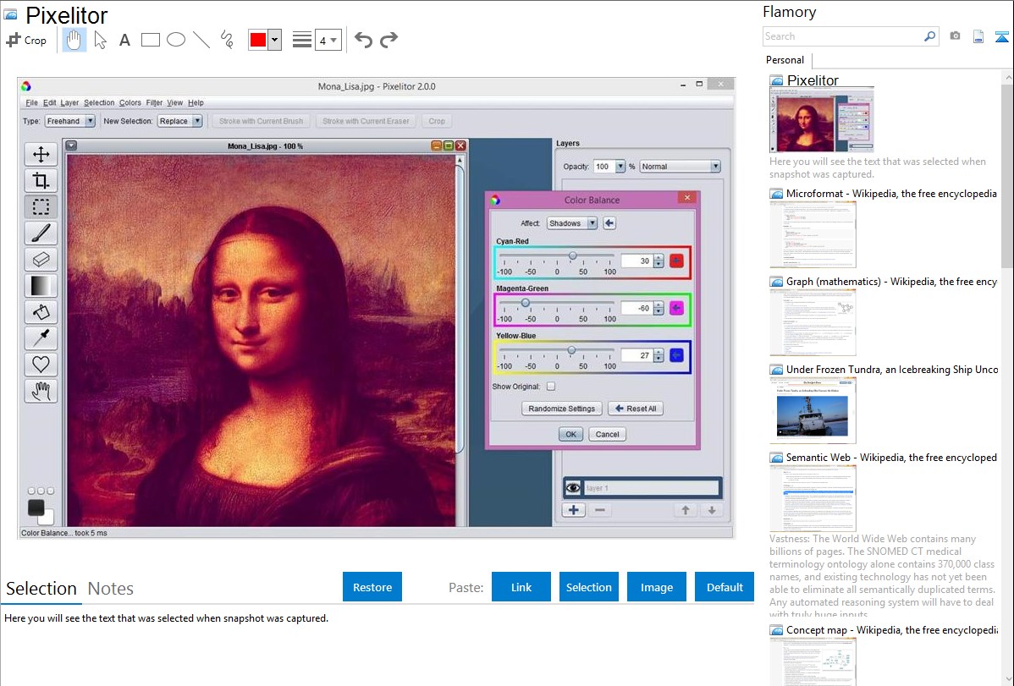1014x686 pixels.
Task: Click the Flamory Search input field
Action: coord(843,36)
